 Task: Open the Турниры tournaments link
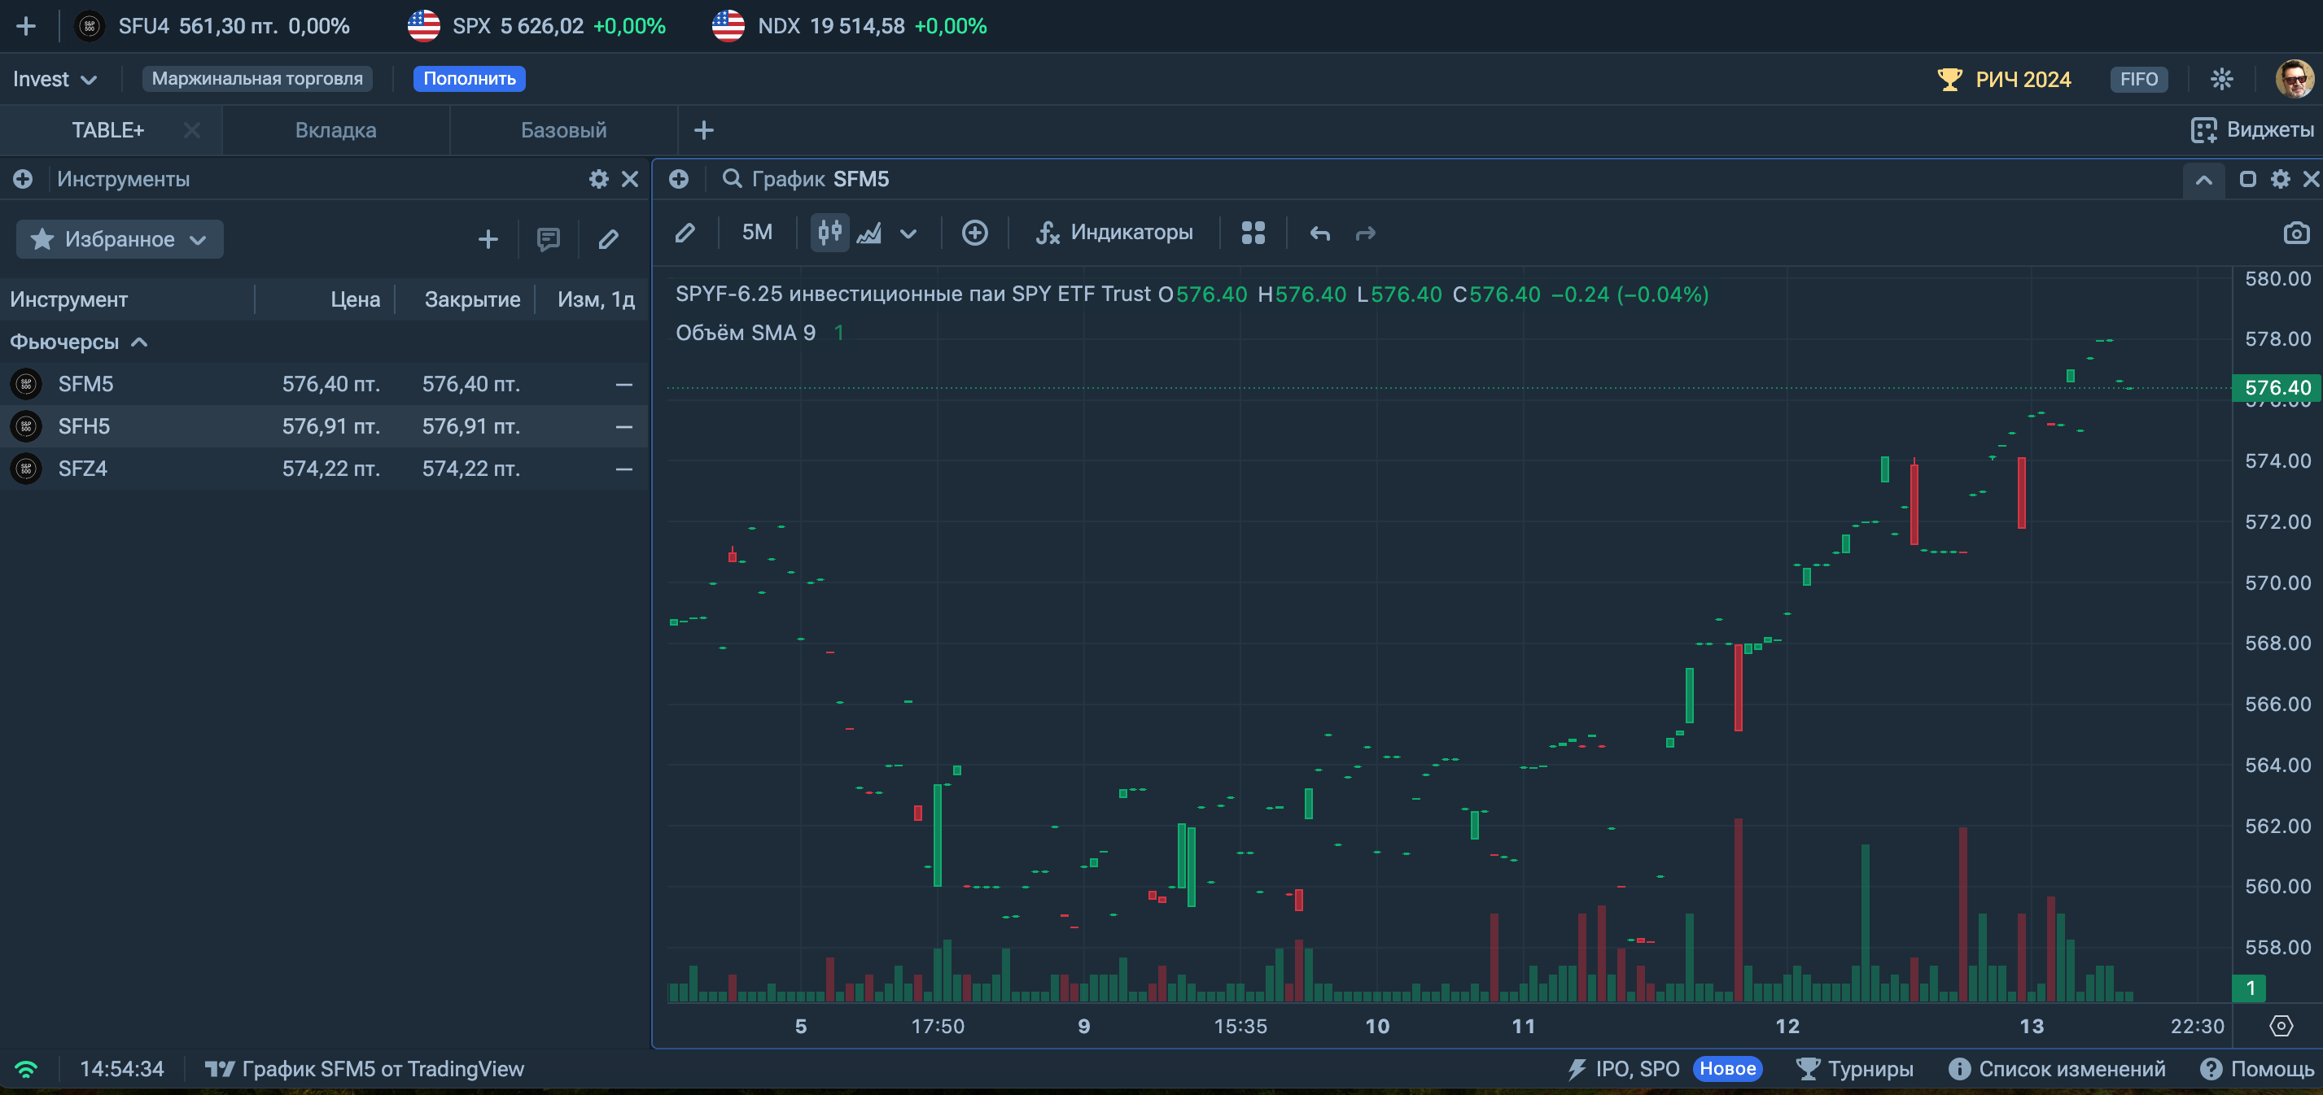coord(1855,1069)
